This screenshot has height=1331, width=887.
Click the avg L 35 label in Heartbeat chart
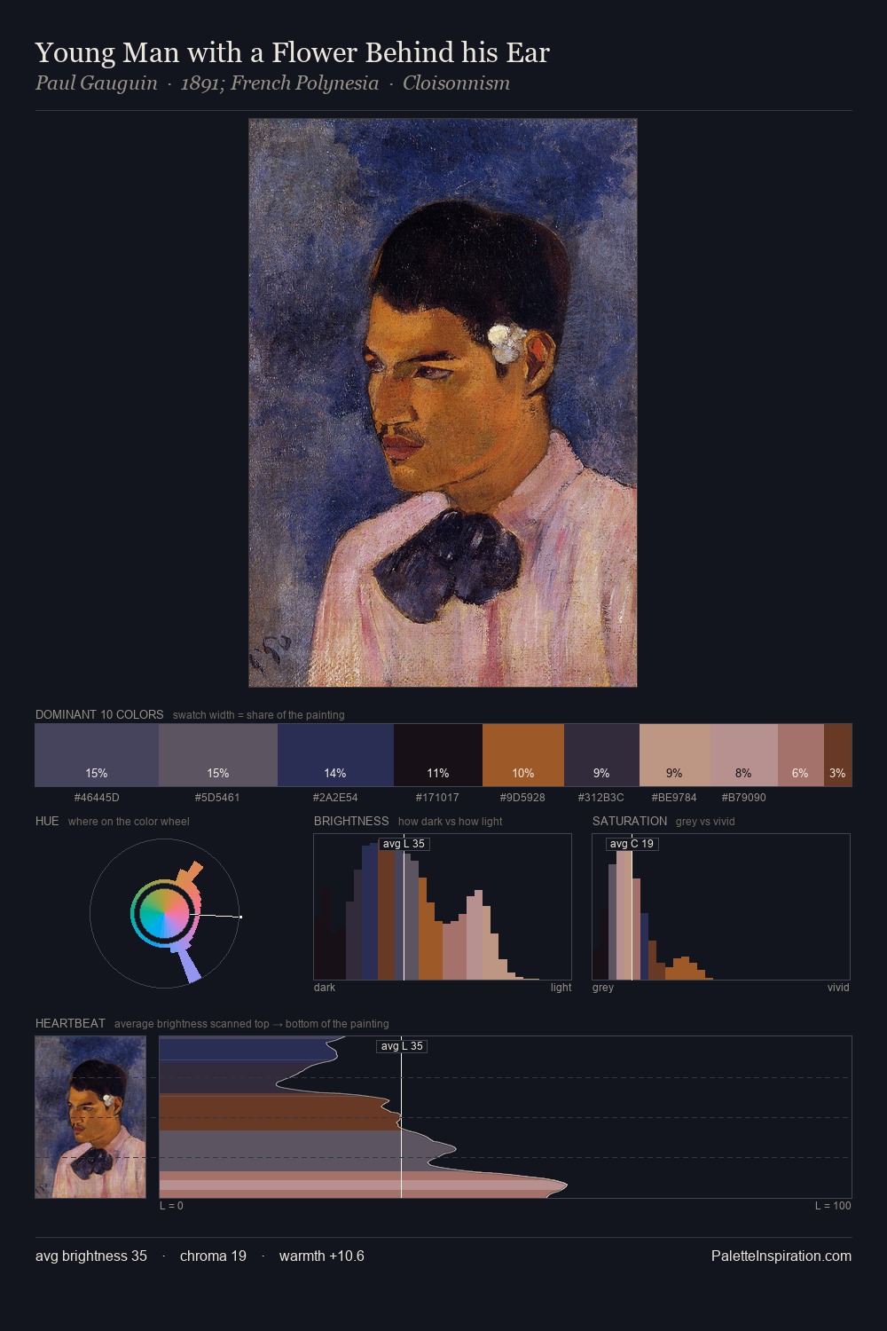402,1046
